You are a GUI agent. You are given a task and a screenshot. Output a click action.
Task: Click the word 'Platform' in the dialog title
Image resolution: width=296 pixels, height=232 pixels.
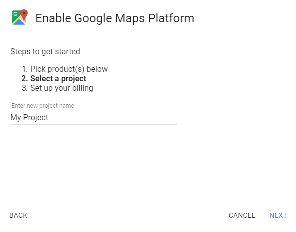coord(171,18)
